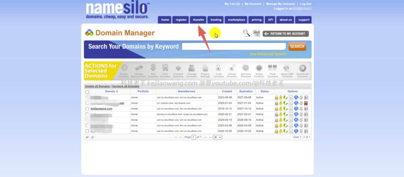
Task: Sort by the Created column header
Action: [227, 92]
